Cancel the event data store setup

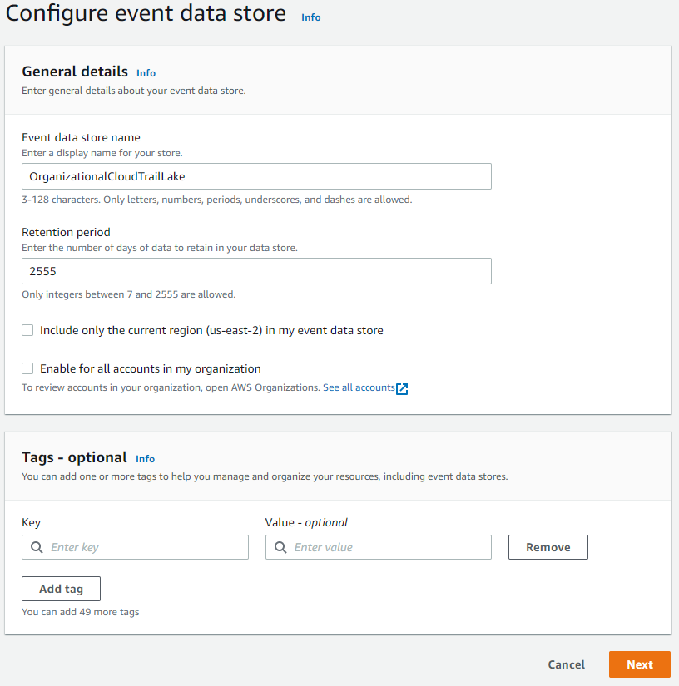pos(566,664)
